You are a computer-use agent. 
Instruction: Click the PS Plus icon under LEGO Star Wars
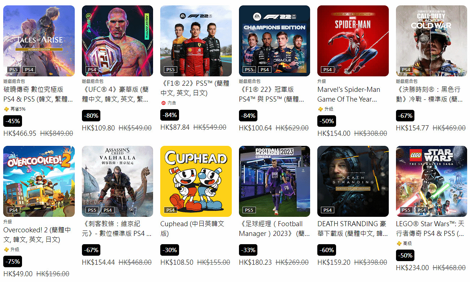coord(399,243)
